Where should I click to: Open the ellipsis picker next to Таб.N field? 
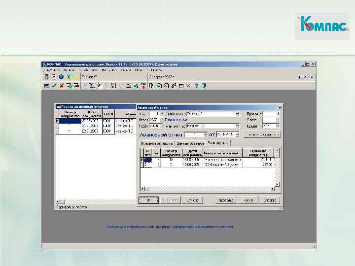point(161,126)
